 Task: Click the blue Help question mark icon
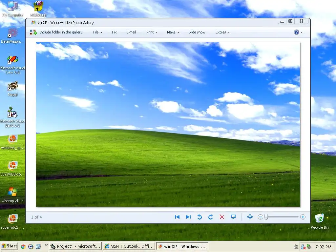(296, 32)
